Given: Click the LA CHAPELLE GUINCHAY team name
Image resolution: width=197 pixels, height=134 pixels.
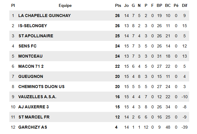Looking at the screenshot, I should pyautogui.click(x=44, y=16).
